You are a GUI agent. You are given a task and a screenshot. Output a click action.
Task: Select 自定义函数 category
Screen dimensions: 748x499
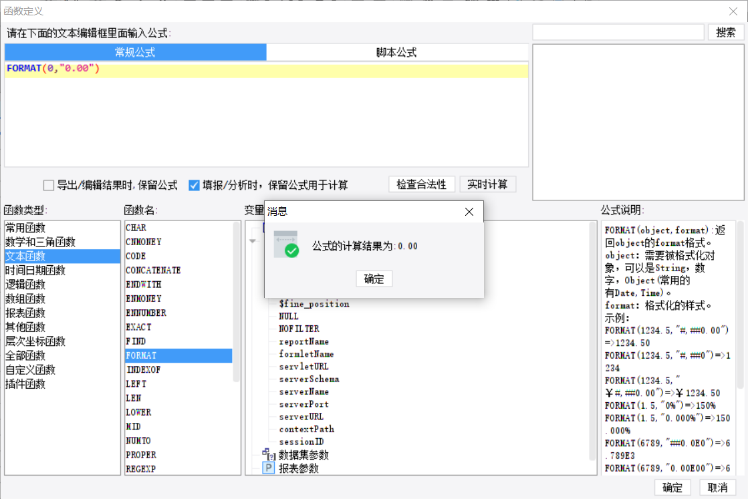(x=62, y=370)
